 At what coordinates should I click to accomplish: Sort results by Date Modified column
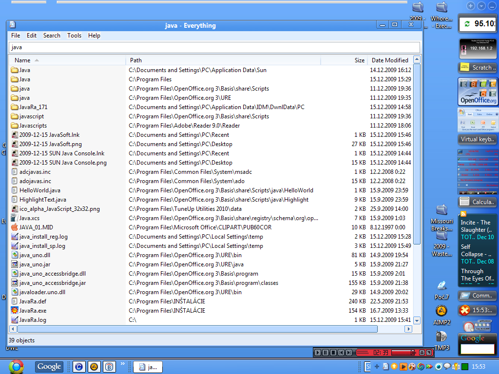pyautogui.click(x=389, y=60)
